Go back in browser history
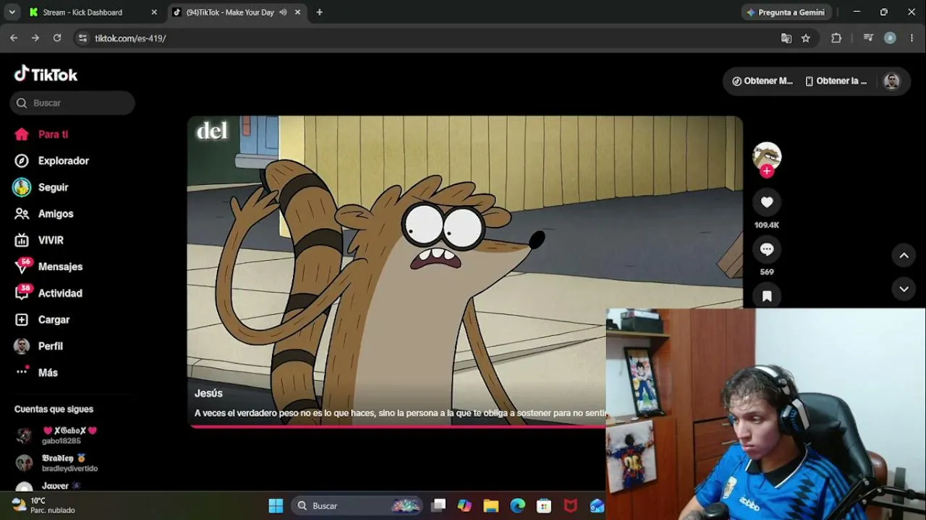 point(14,38)
